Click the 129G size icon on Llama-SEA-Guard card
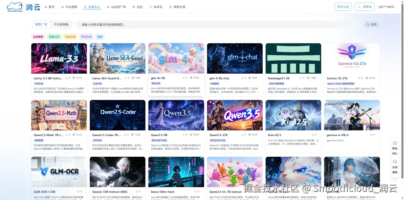This screenshot has width=404, height=200. tap(133, 78)
